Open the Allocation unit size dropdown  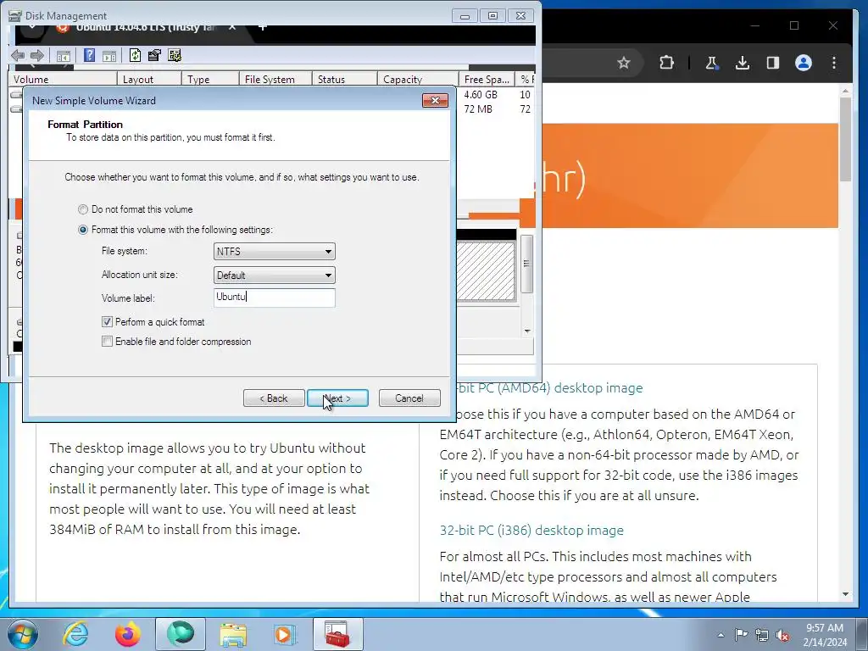[274, 275]
